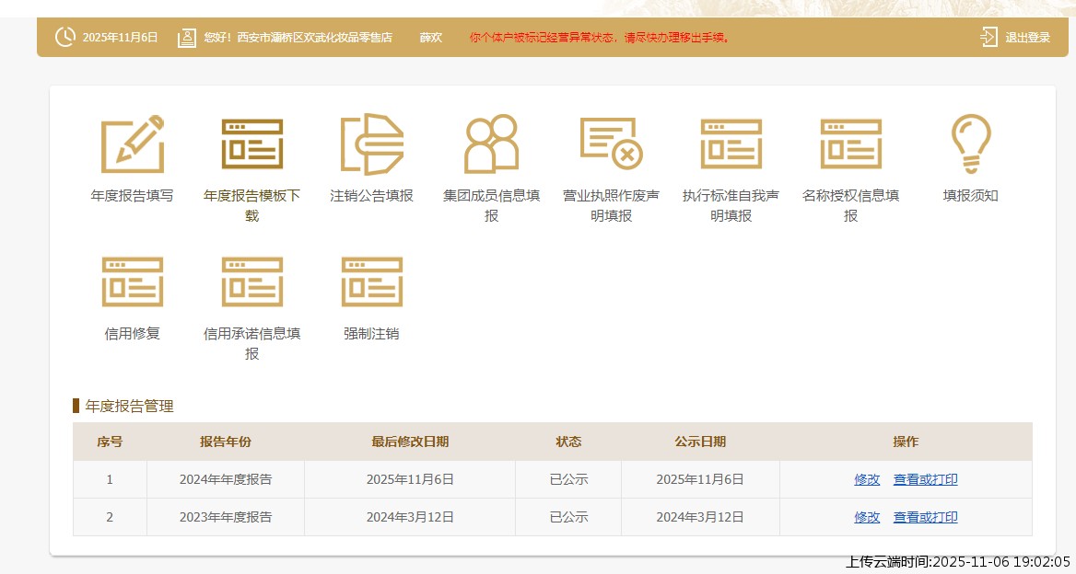Open the 信用修复 credit repair function
The width and height of the screenshot is (1076, 574).
click(x=132, y=282)
